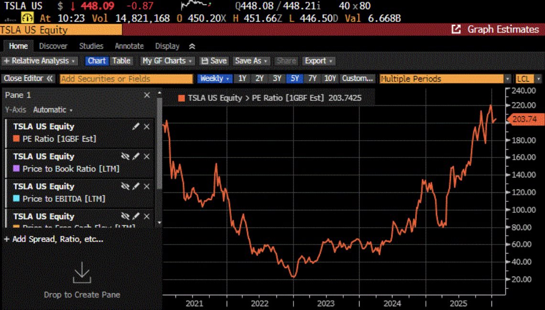Click the Add Securities or Fields input
545x310 pixels.
126,79
